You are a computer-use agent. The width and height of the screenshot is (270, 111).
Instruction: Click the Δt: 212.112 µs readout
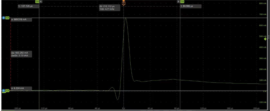(107, 6)
